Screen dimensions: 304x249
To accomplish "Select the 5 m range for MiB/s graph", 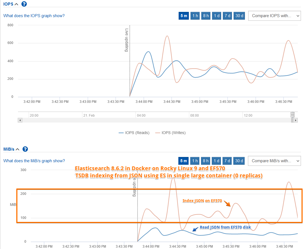I will coord(183,161).
